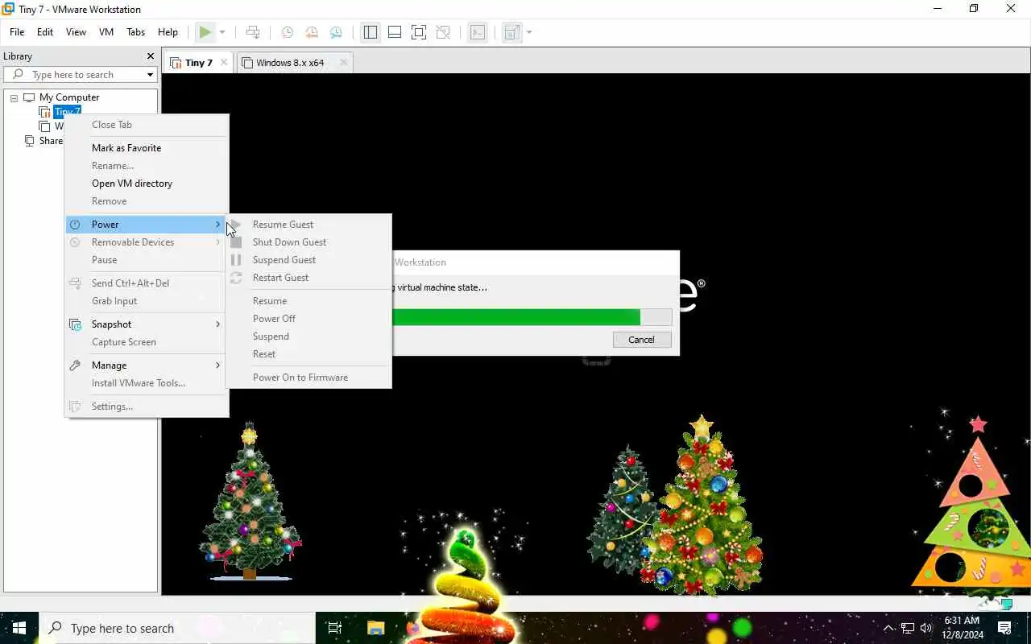Image resolution: width=1031 pixels, height=644 pixels.
Task: Open the Edit menu
Action: pos(45,32)
